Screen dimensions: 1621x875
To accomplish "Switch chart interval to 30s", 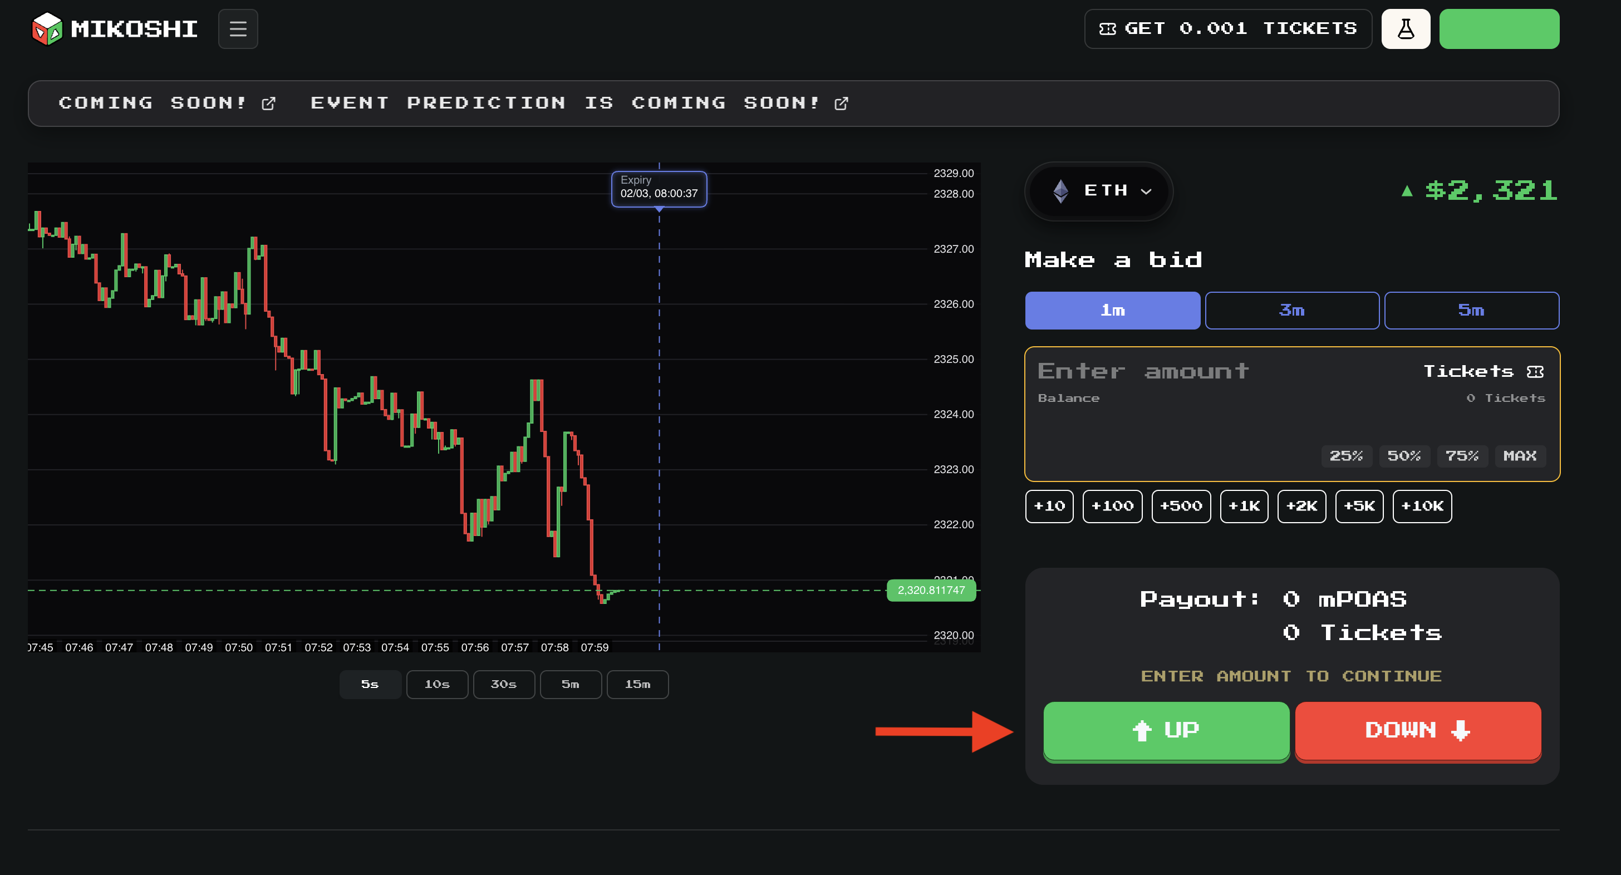I will coord(503,684).
